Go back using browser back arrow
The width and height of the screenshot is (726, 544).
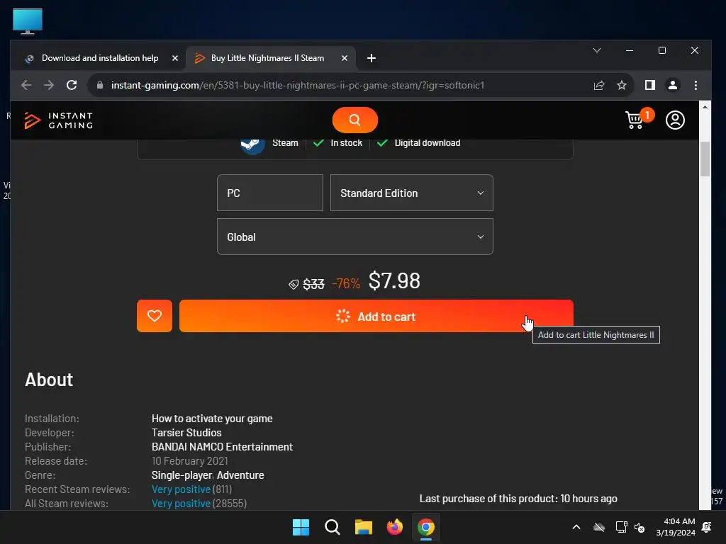pyautogui.click(x=26, y=85)
